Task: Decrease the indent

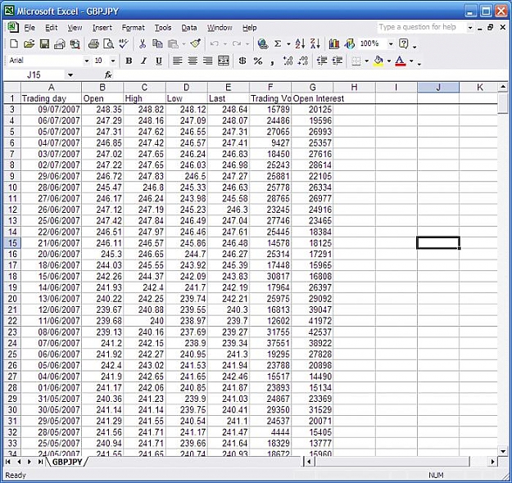Action: pos(322,61)
